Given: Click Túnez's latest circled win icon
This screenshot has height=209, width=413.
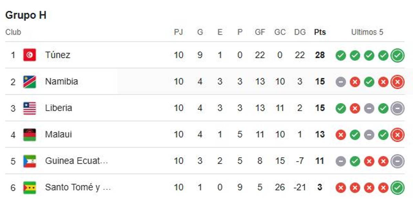Looking at the screenshot, I should pos(397,55).
